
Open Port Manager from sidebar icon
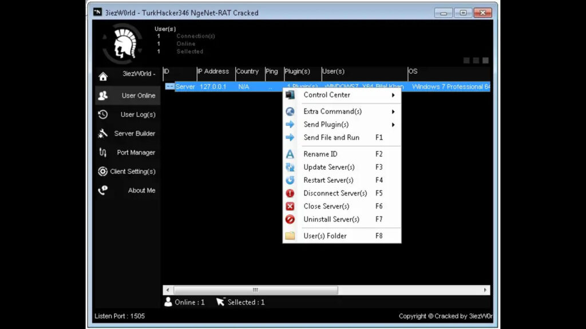pyautogui.click(x=103, y=152)
